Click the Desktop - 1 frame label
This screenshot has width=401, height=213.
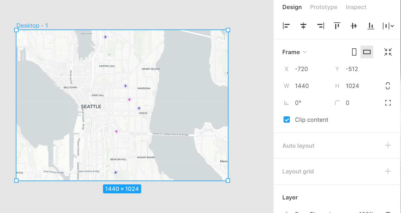[x=32, y=26]
